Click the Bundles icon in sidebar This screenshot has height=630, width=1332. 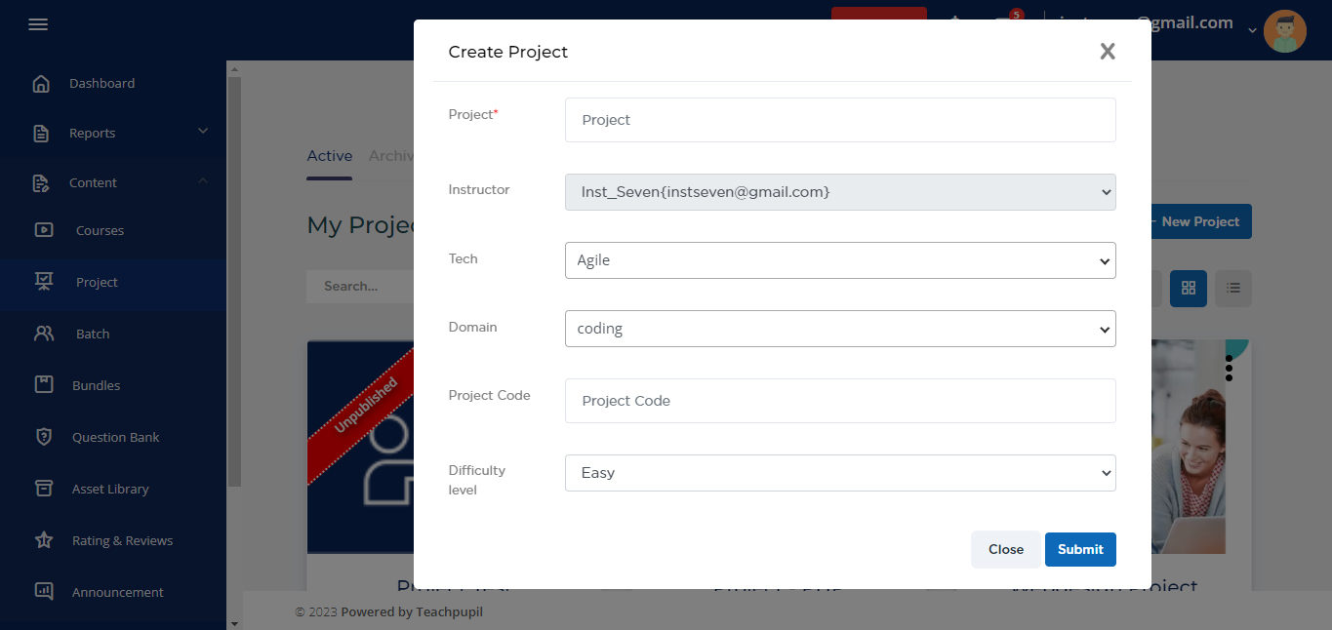pos(44,385)
